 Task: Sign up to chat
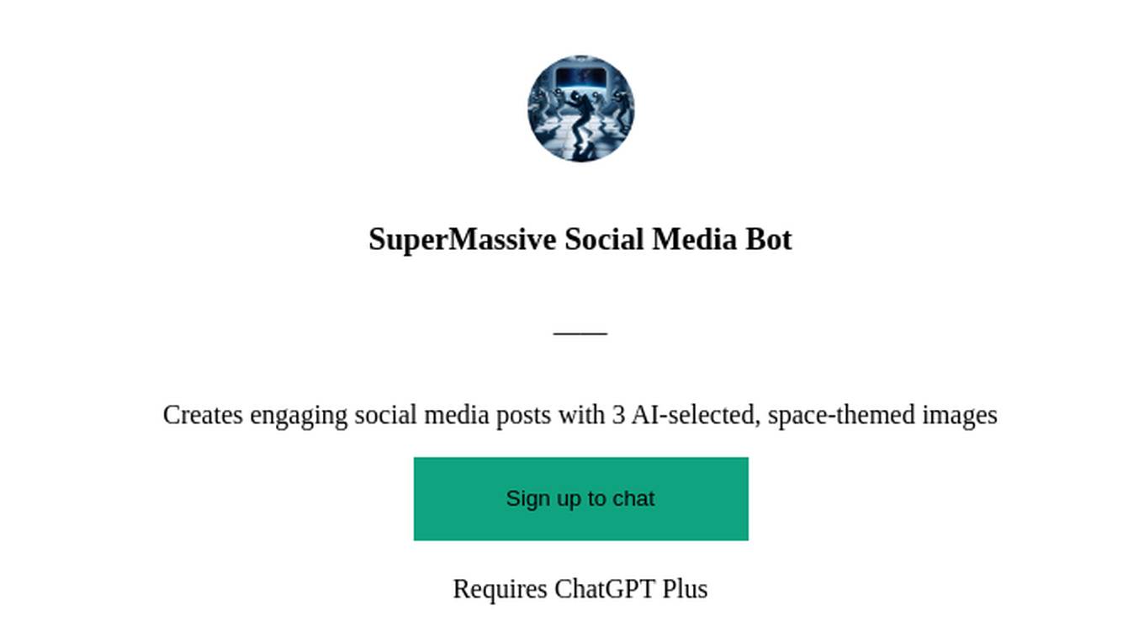pos(580,498)
